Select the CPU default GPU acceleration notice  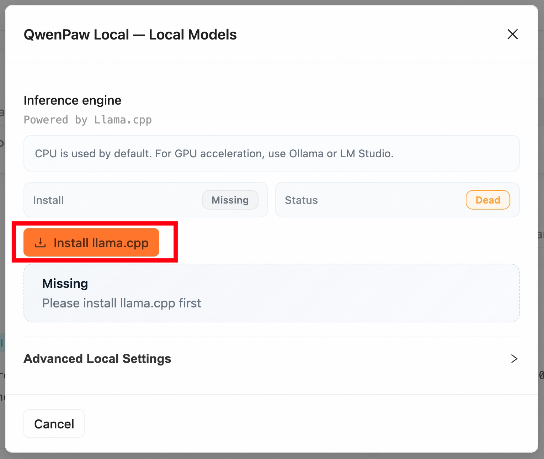(x=272, y=153)
